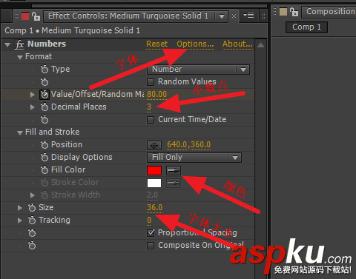This screenshot has height=279, width=356.
Task: Open the Effect Controls panel flyout menu
Action: click(x=248, y=16)
